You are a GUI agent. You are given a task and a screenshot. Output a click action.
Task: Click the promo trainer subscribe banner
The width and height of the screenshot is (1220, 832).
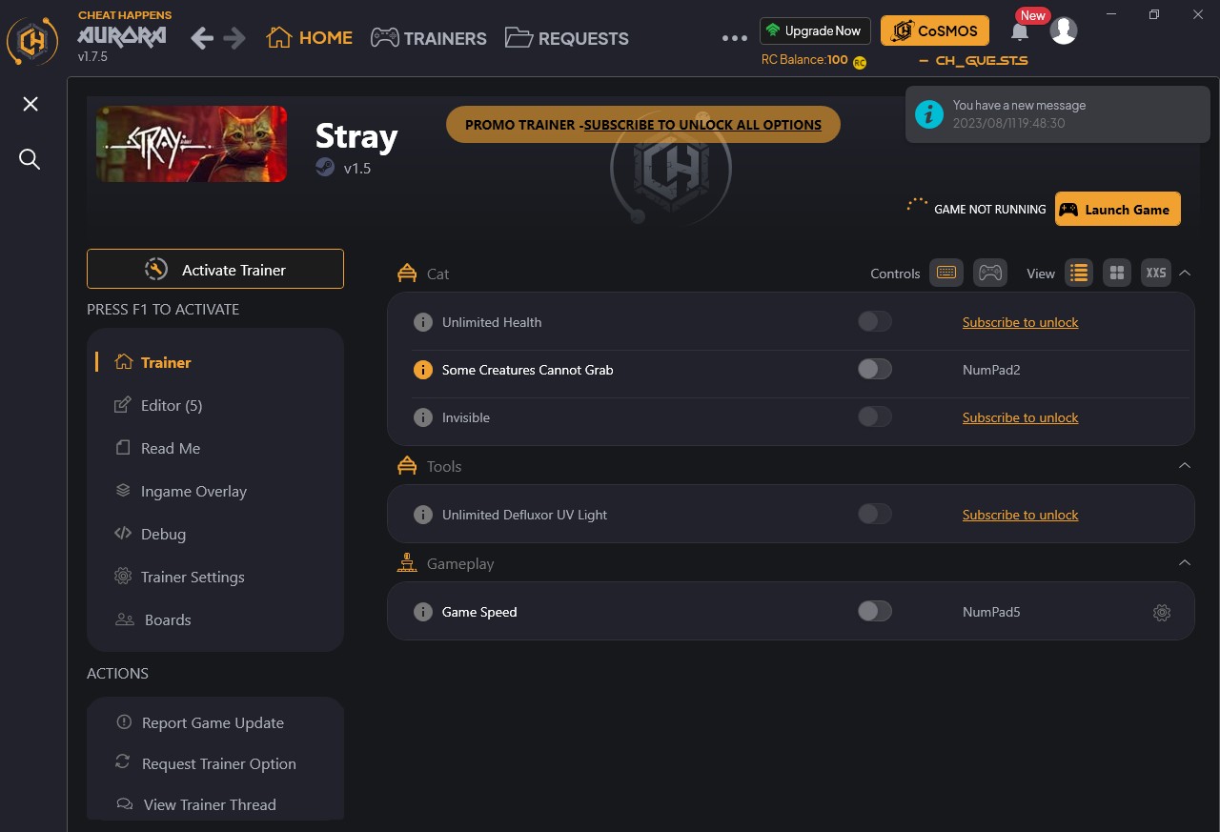(643, 125)
